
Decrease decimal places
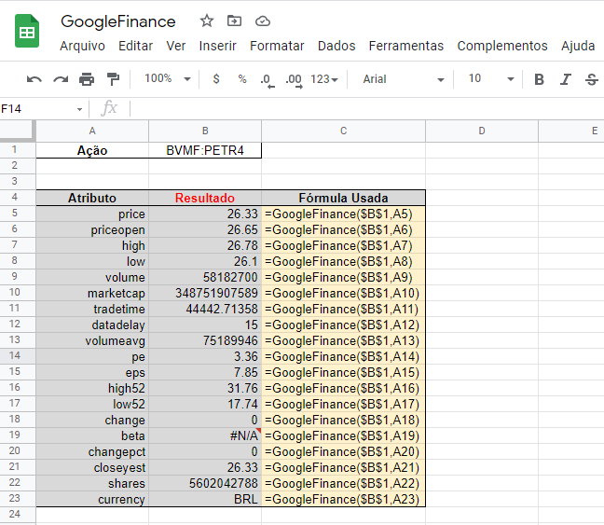pyautogui.click(x=268, y=80)
